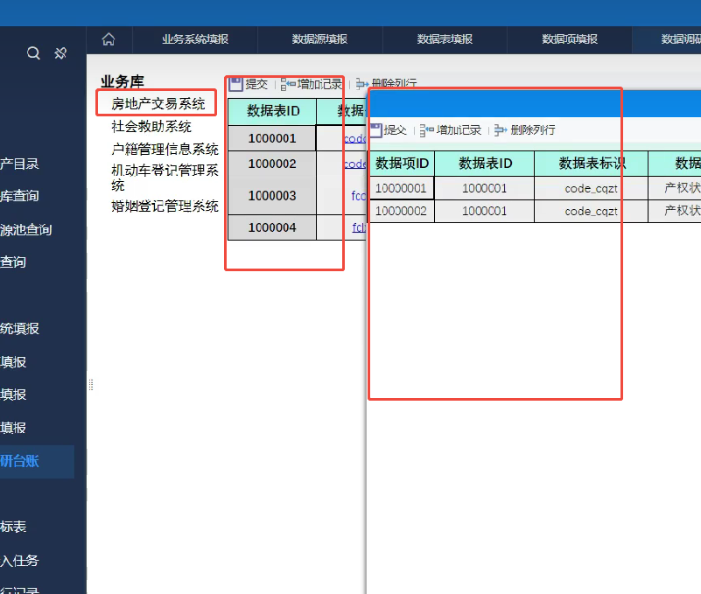Viewport: 701px width, 594px height.
Task: Open code link in row 1000001
Action: (355, 138)
